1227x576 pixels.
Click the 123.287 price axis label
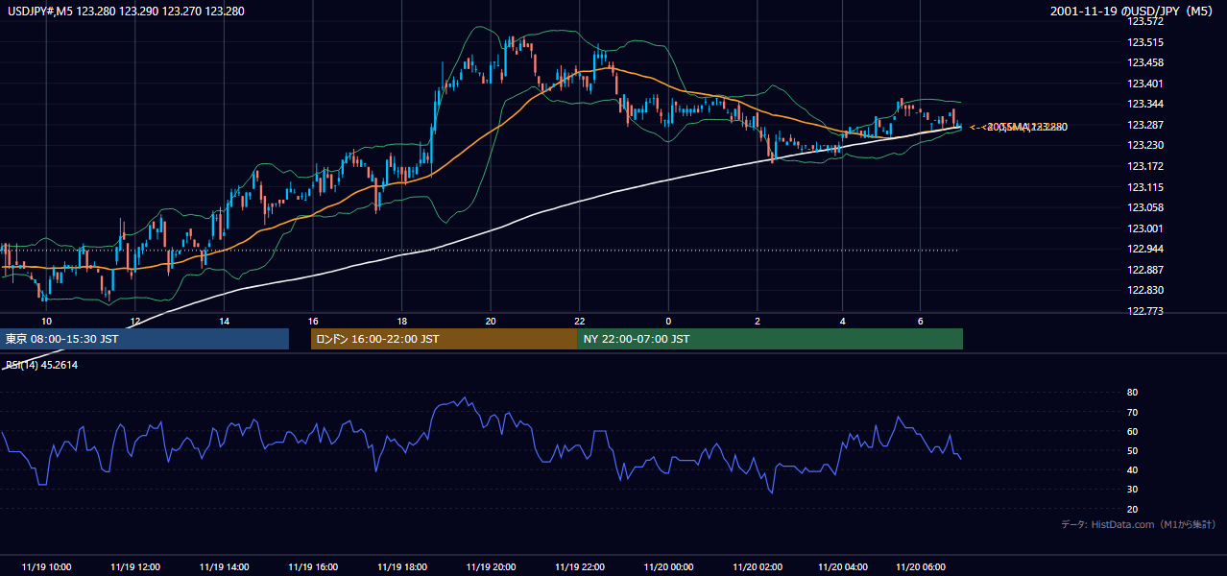tap(1146, 125)
